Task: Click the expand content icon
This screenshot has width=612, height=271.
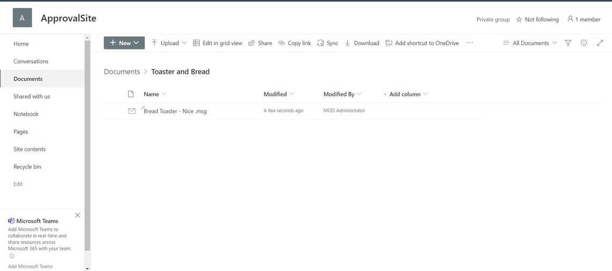Action: coord(600,43)
